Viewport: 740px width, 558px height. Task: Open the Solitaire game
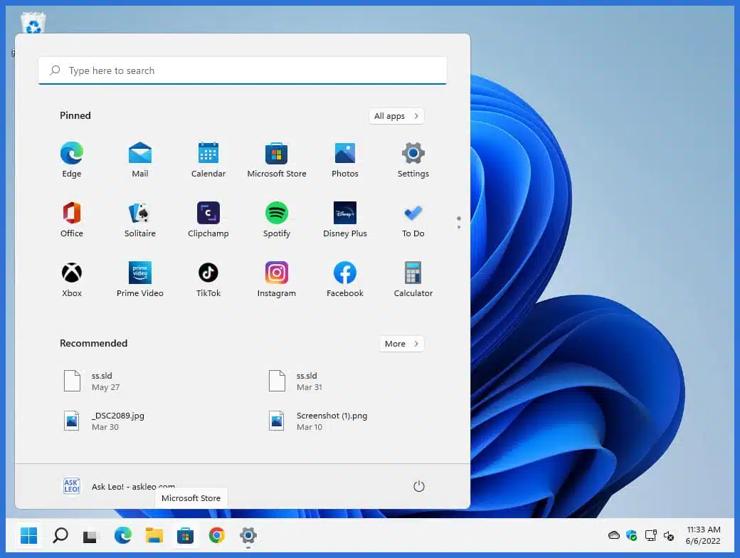[139, 219]
